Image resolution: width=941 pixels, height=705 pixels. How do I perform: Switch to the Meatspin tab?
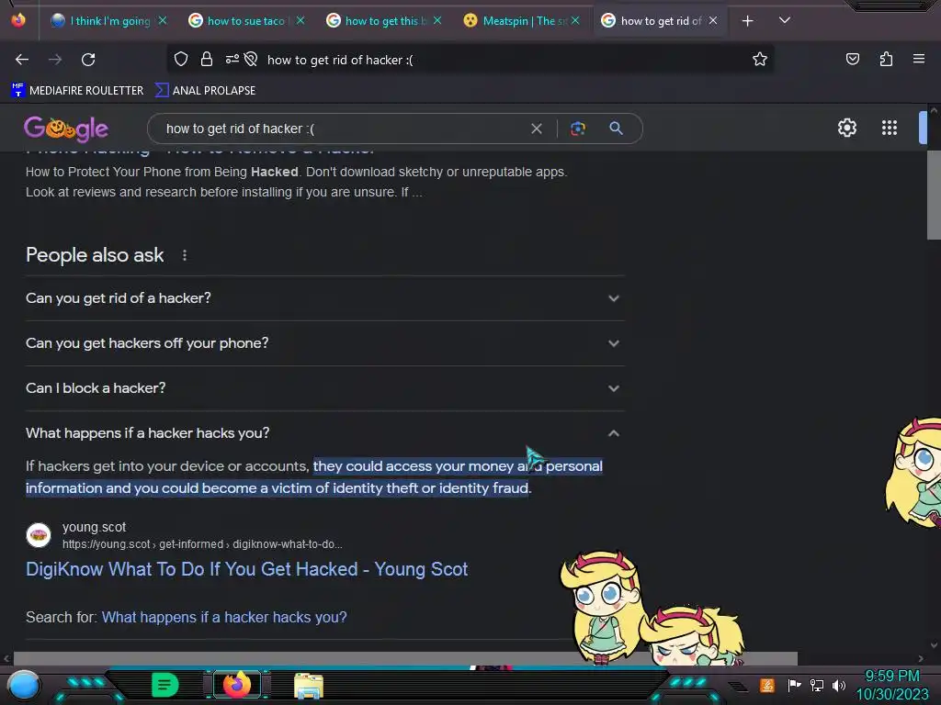522,21
